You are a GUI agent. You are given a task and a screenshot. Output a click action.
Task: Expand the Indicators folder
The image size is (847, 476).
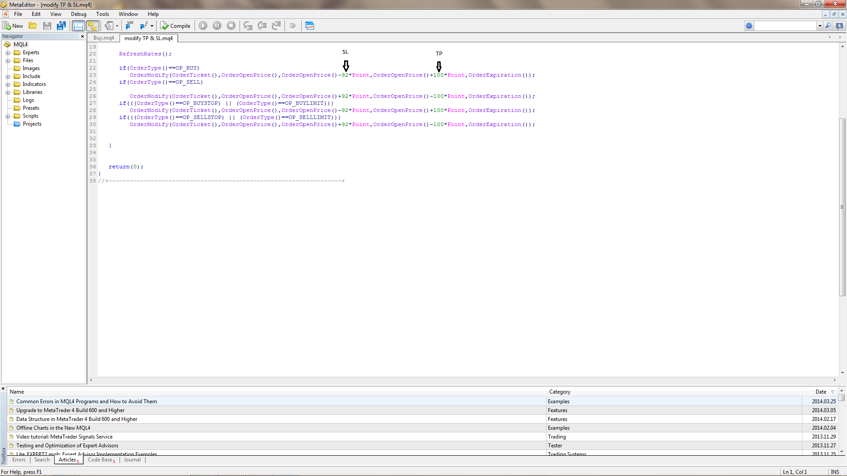7,85
